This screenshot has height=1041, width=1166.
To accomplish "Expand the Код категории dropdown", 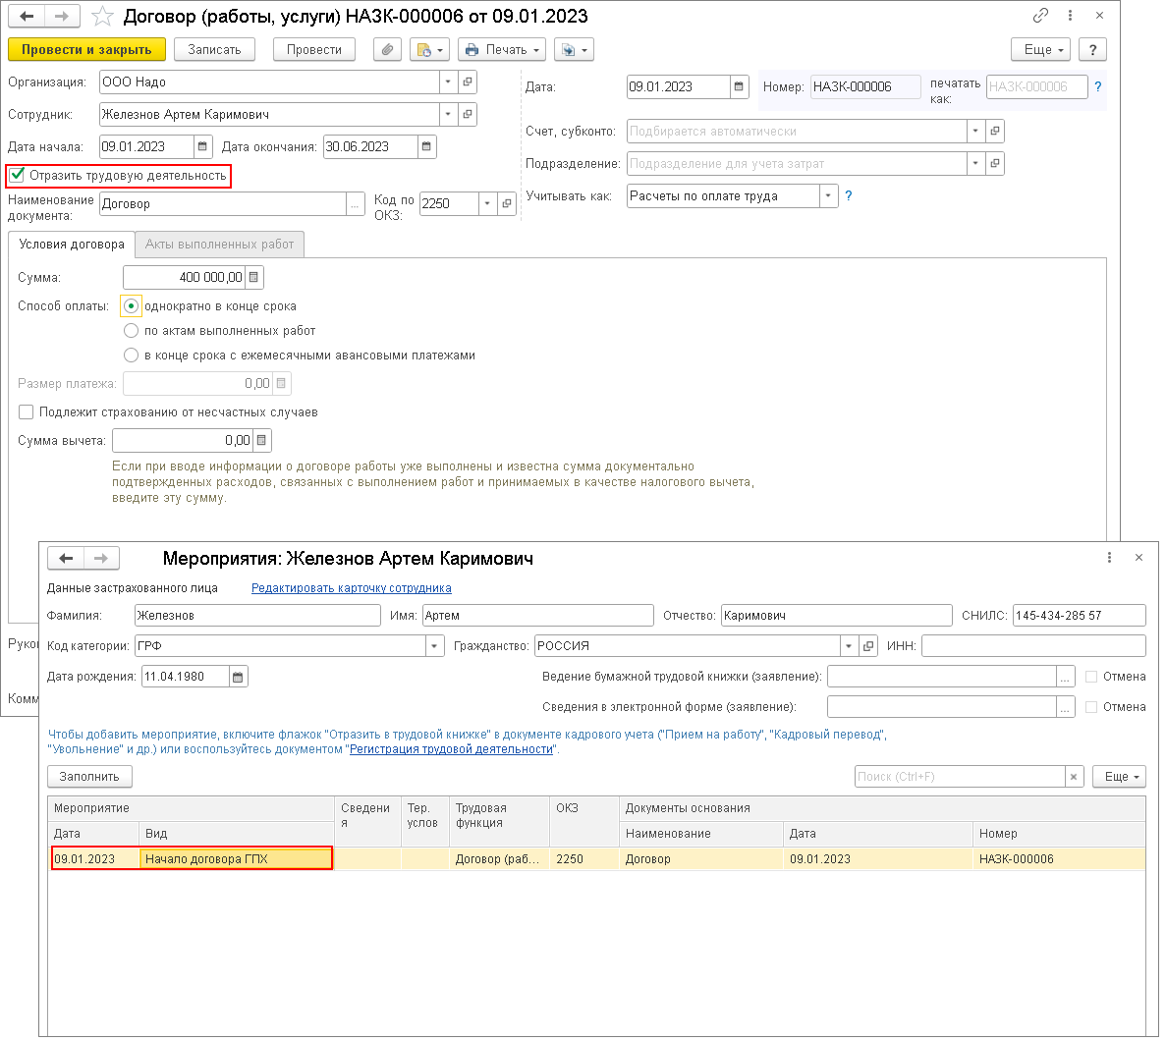I will click(434, 646).
